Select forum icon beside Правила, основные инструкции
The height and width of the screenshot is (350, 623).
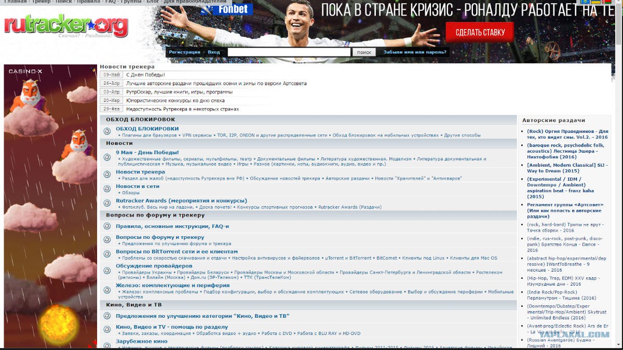[107, 226]
